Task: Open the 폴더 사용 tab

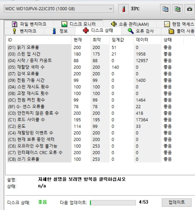Action: tap(178, 31)
